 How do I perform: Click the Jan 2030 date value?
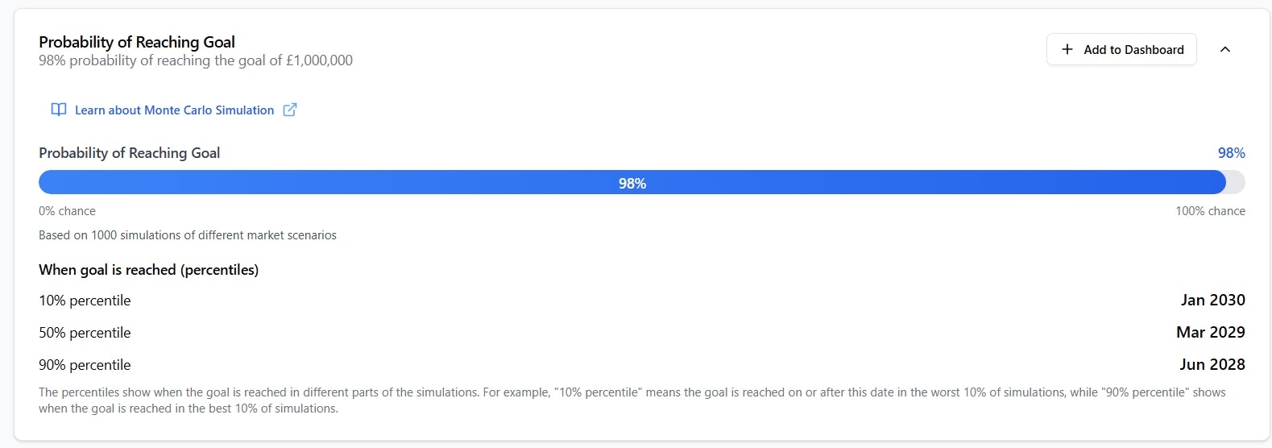[1213, 300]
